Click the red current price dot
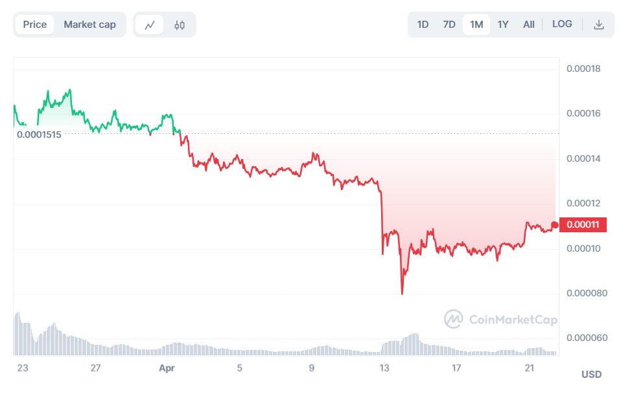 (x=554, y=225)
